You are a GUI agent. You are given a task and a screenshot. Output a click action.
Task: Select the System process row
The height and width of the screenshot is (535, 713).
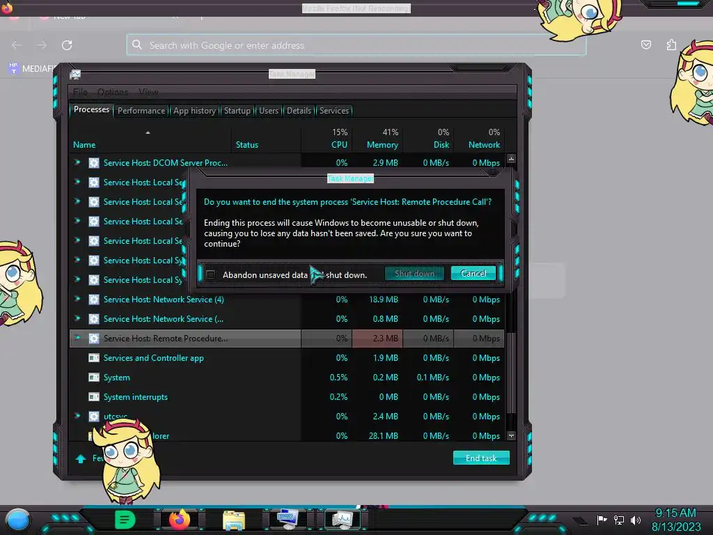pos(286,378)
